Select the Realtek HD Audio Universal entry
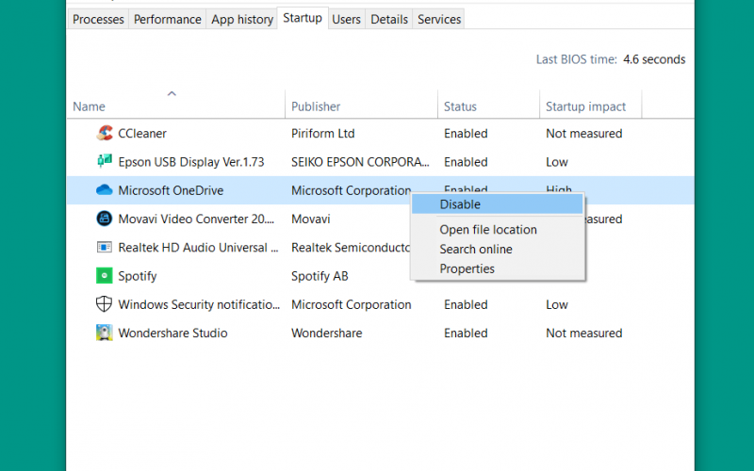The height and width of the screenshot is (471, 754). point(198,247)
